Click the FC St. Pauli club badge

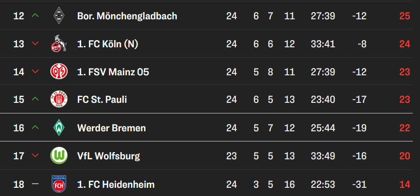tap(59, 100)
